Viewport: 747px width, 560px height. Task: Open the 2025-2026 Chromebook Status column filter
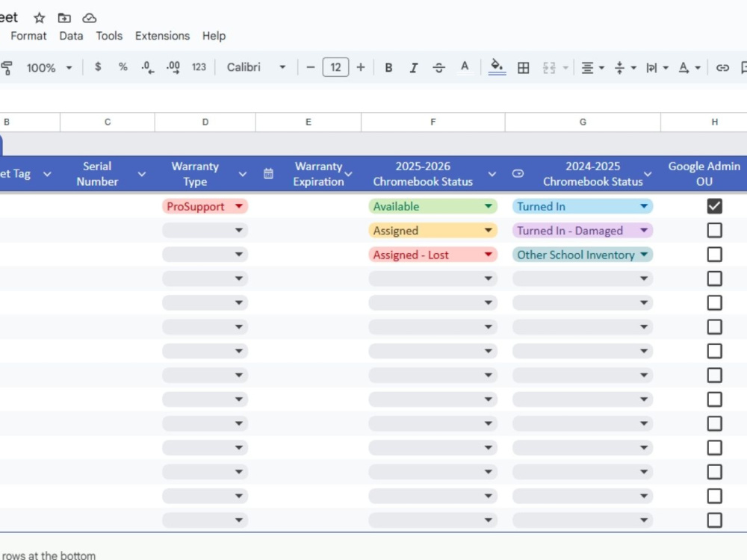click(492, 174)
